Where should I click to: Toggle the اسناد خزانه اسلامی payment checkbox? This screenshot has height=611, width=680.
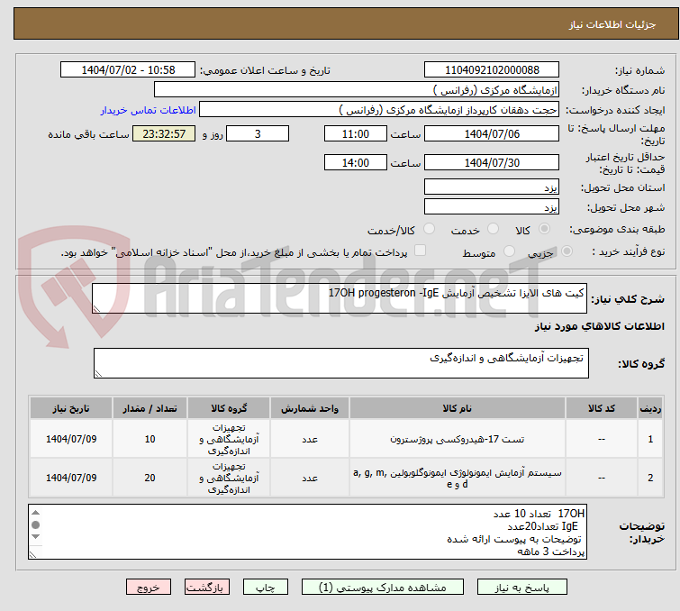(x=420, y=251)
